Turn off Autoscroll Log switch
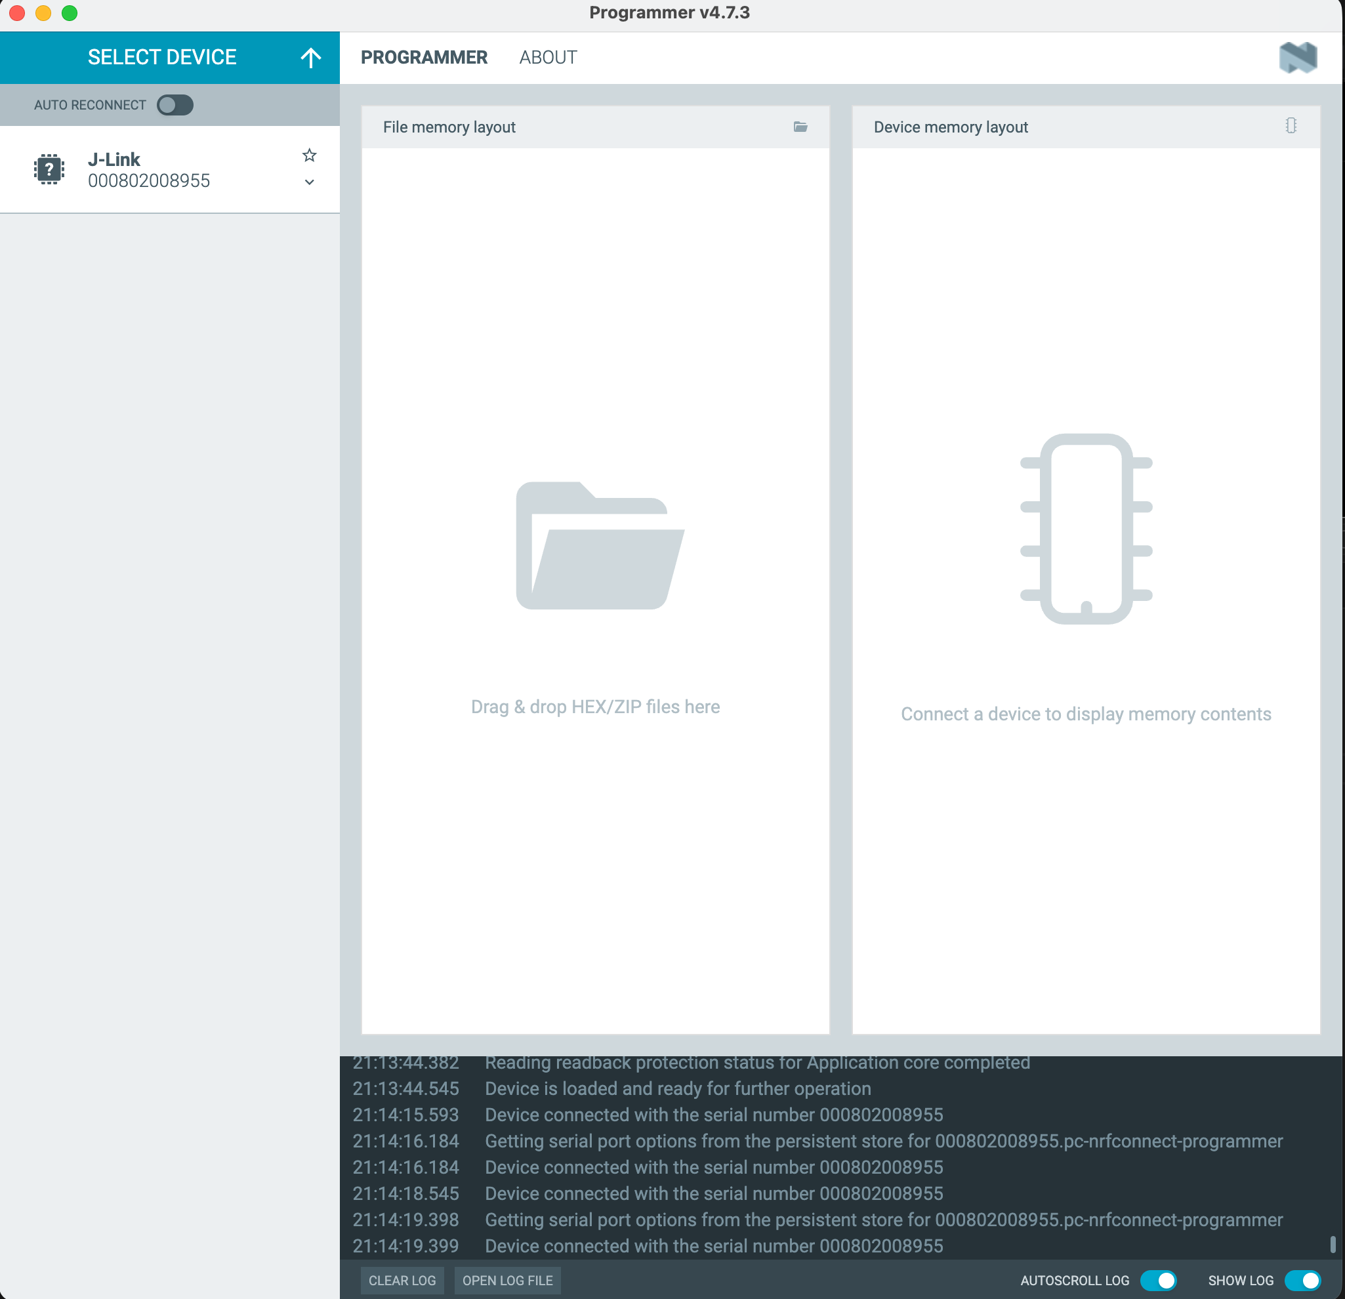The image size is (1345, 1299). [x=1159, y=1281]
